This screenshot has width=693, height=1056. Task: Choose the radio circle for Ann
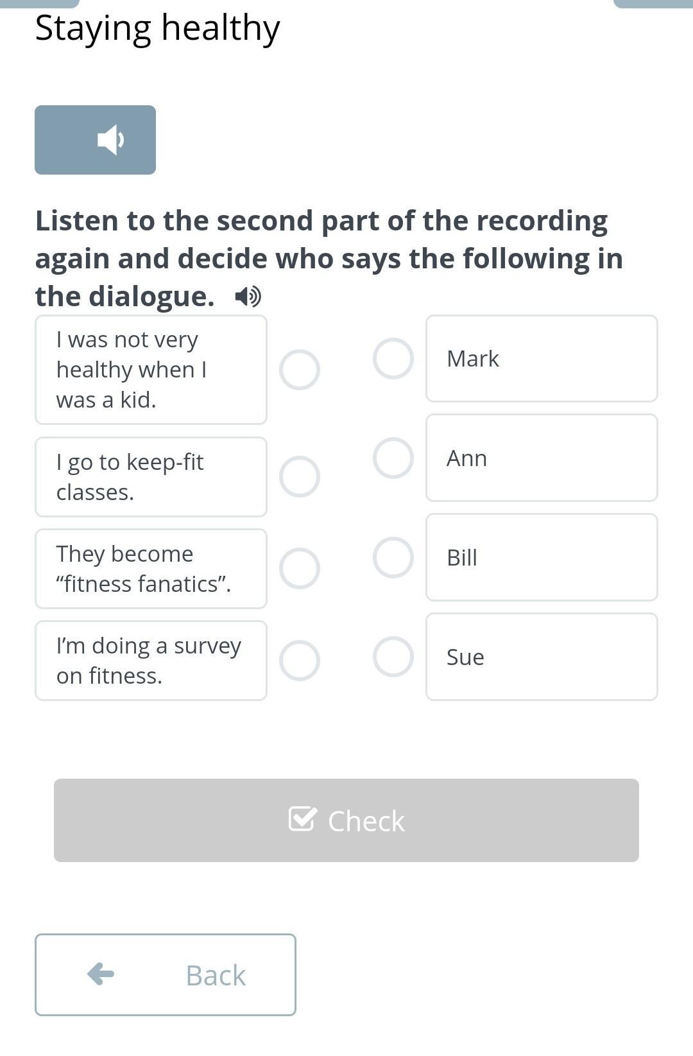click(x=393, y=458)
